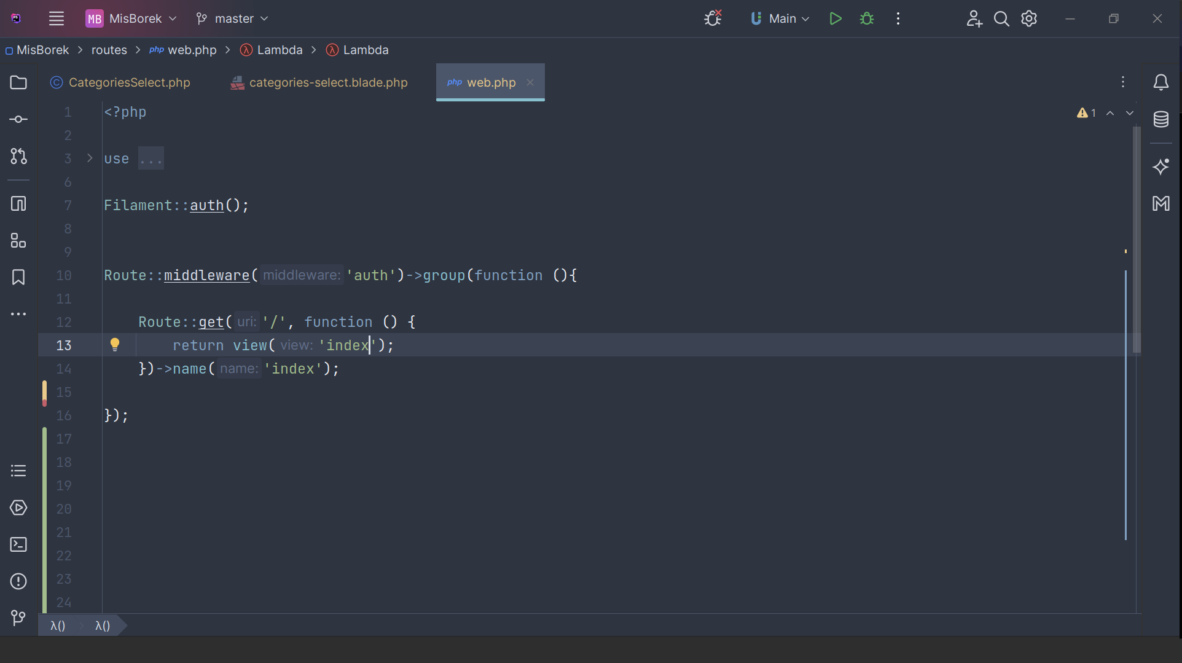Click the yellow warning stripe marker

[1125, 251]
